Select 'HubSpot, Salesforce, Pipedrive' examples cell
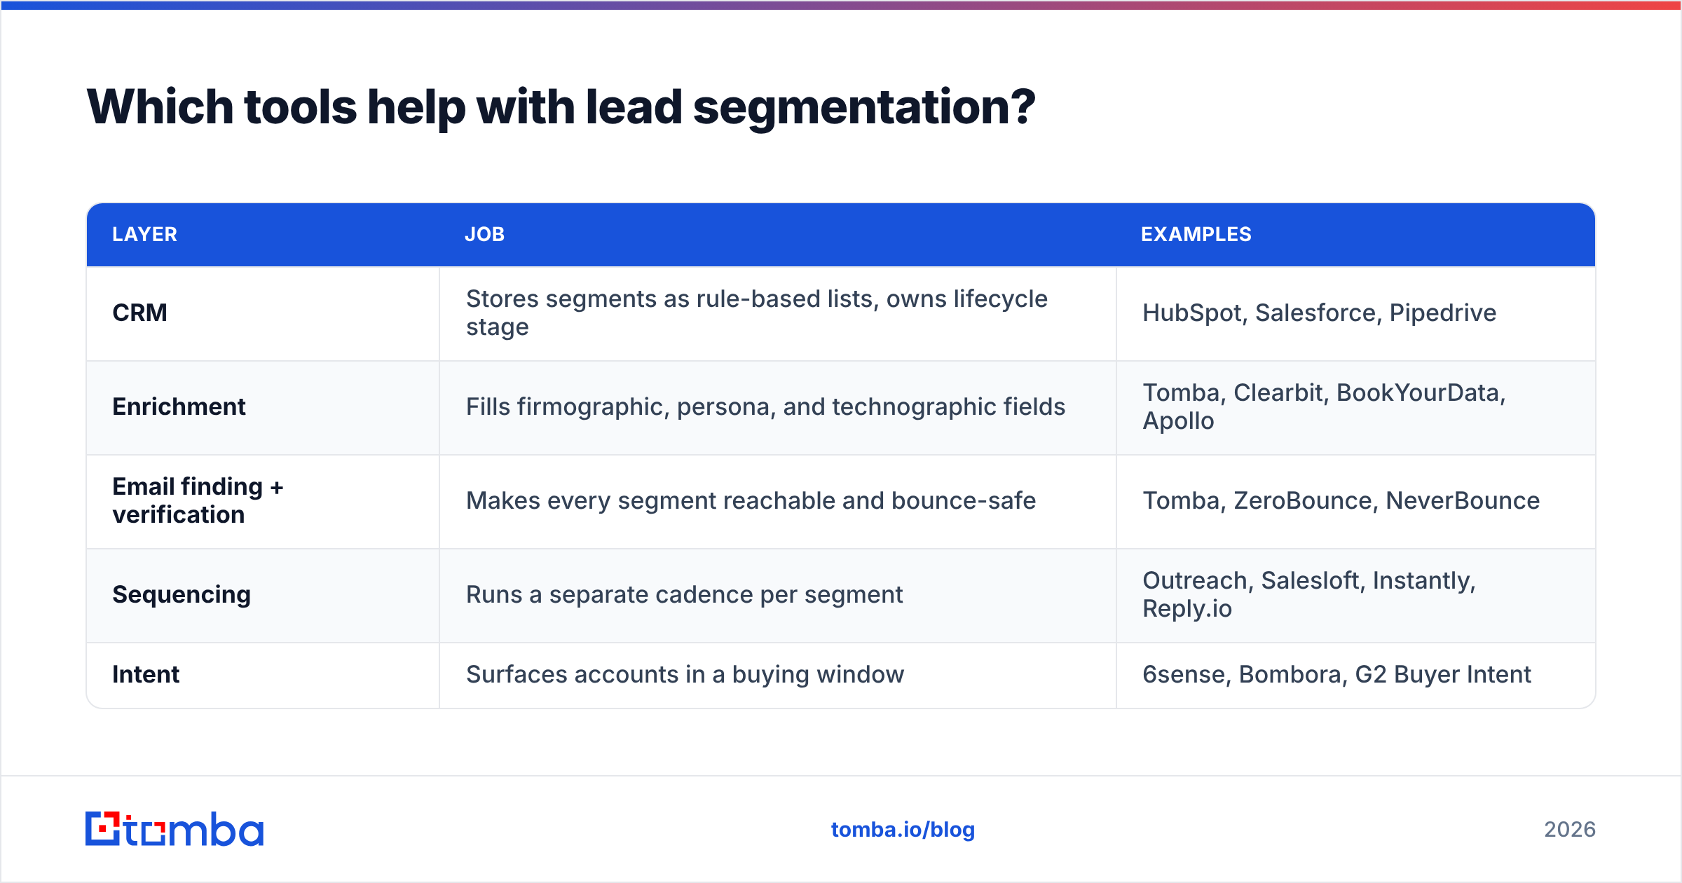The width and height of the screenshot is (1682, 883). (1355, 313)
